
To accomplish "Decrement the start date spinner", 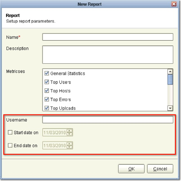I will point(70,134).
